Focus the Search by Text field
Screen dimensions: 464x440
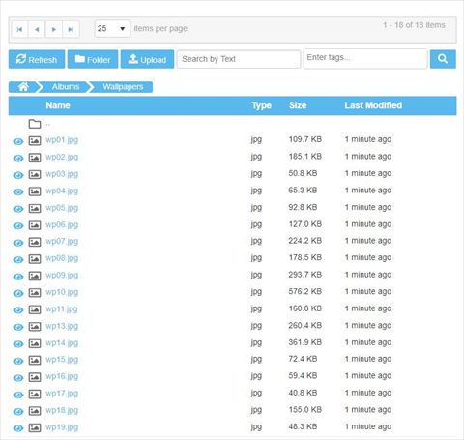[x=239, y=59]
